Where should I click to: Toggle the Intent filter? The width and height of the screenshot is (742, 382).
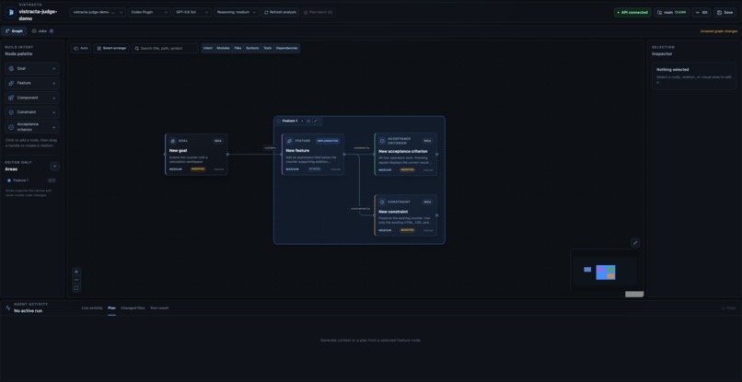208,48
